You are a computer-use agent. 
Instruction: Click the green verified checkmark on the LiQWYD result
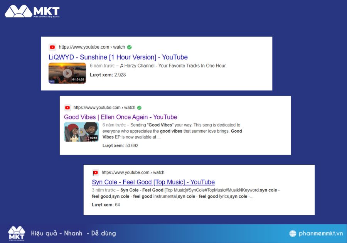(x=129, y=47)
